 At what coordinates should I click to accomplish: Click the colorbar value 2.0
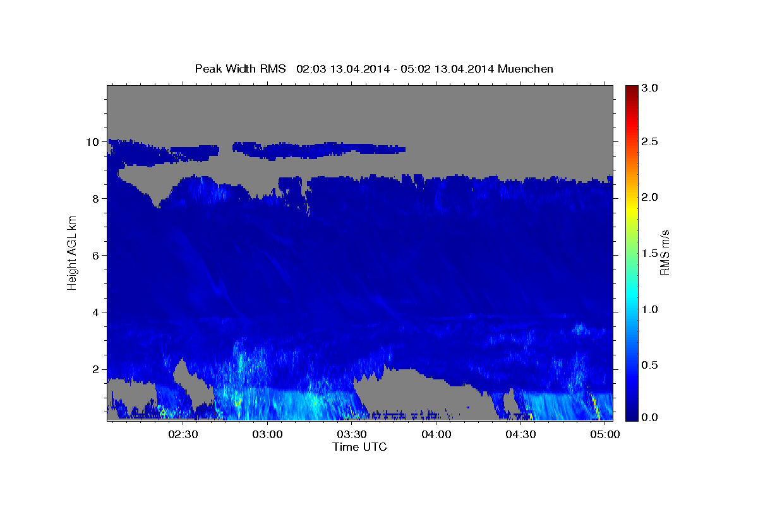pyautogui.click(x=651, y=198)
